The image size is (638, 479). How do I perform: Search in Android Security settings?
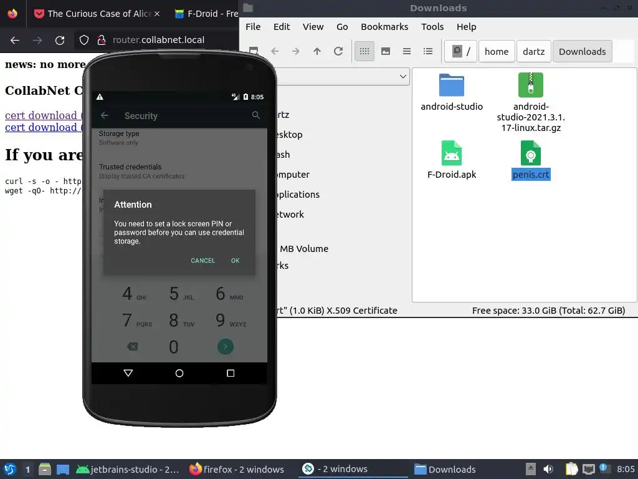pyautogui.click(x=255, y=115)
